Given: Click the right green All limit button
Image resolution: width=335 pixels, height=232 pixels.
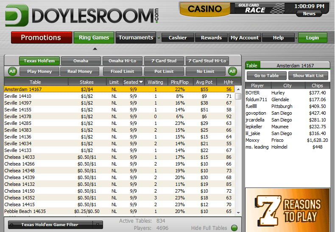Looking at the screenshot, I should [x=232, y=71].
